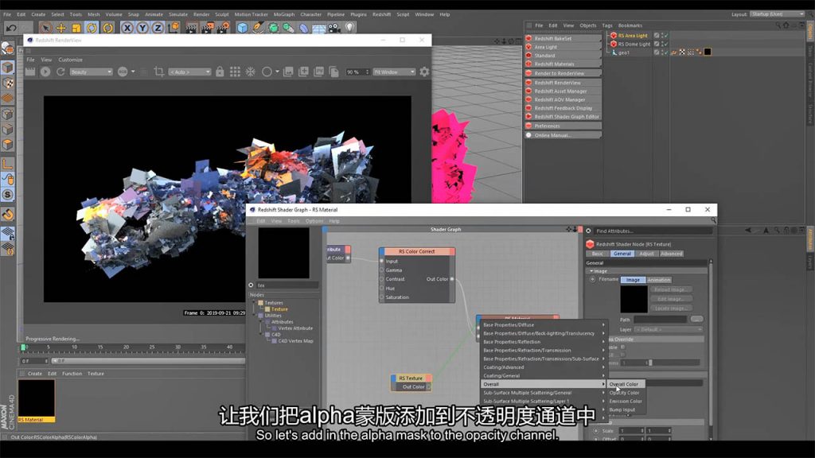This screenshot has width=815, height=458.
Task: Click the spline Pen tool icon
Action: click(x=258, y=28)
